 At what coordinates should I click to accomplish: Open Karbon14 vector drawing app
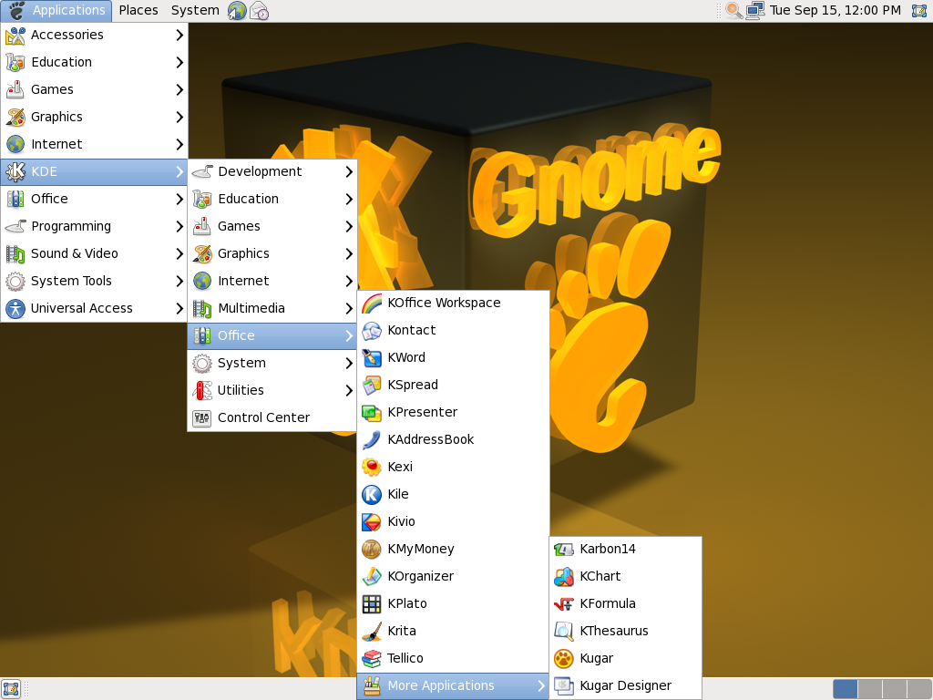tap(625, 549)
